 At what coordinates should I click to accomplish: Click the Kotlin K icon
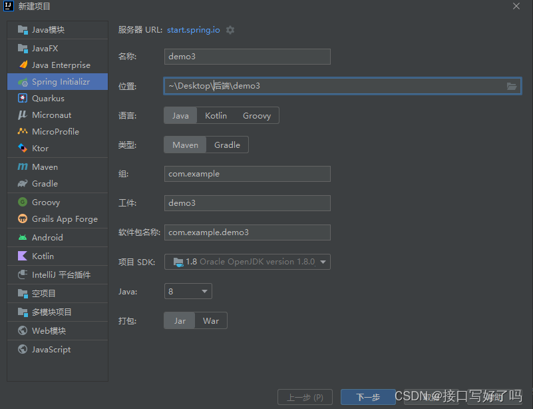pos(23,256)
